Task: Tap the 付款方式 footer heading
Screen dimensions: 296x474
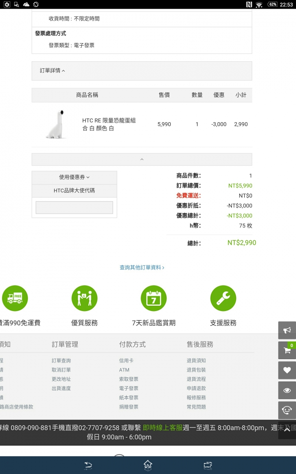Action: [133, 344]
